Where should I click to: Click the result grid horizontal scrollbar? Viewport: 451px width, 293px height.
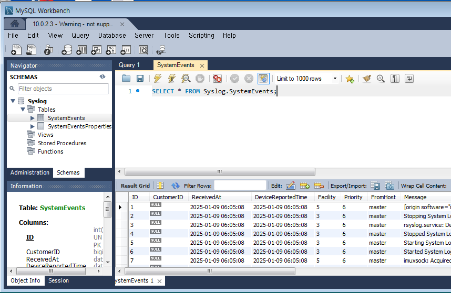(x=210, y=271)
